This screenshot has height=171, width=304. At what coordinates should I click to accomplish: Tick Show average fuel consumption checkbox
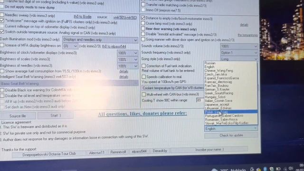coord(2,71)
